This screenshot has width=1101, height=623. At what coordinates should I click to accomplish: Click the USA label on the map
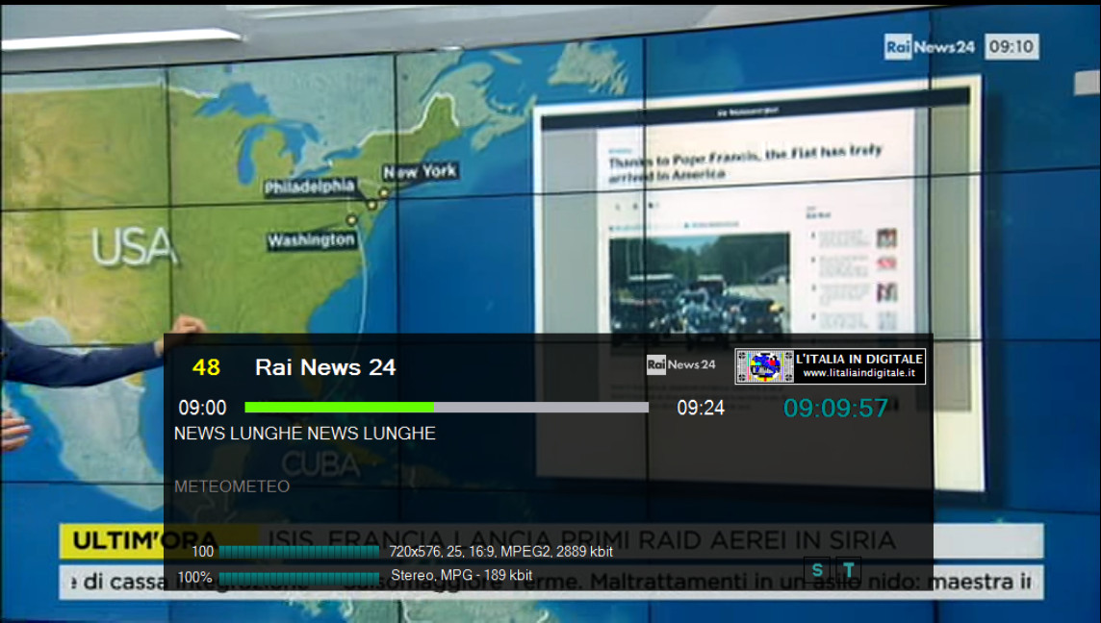133,247
